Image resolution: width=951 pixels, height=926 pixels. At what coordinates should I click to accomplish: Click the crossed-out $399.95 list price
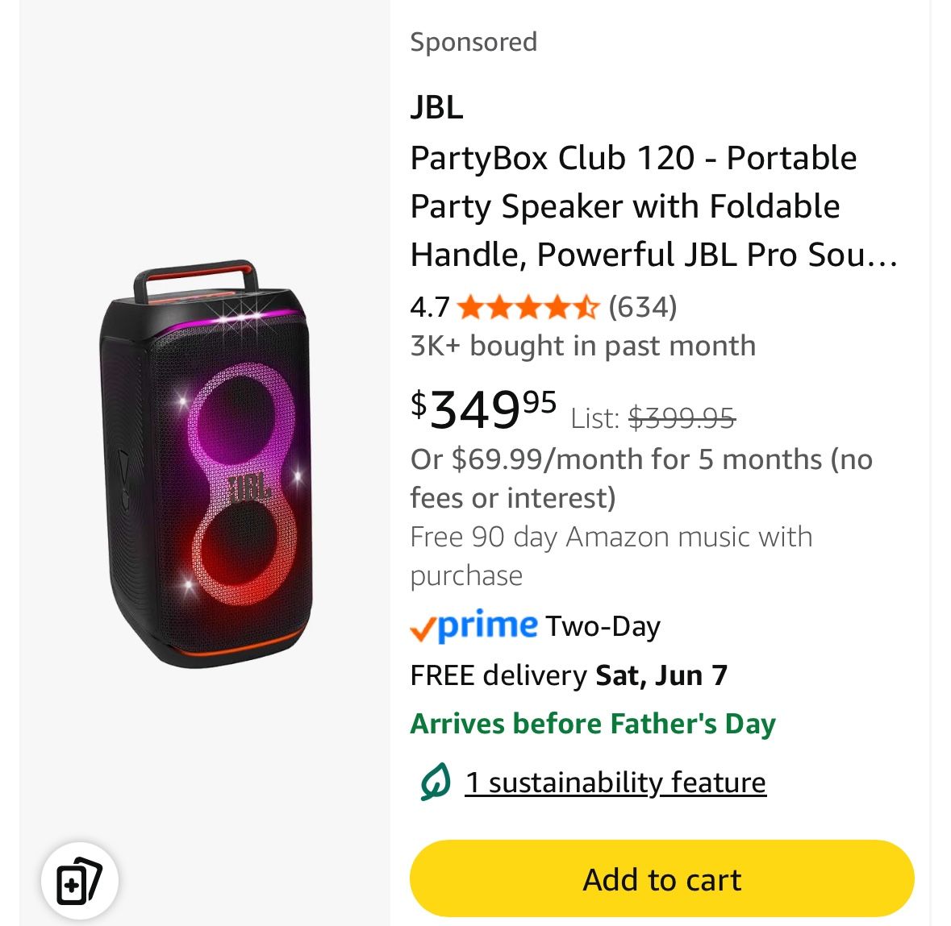point(682,418)
